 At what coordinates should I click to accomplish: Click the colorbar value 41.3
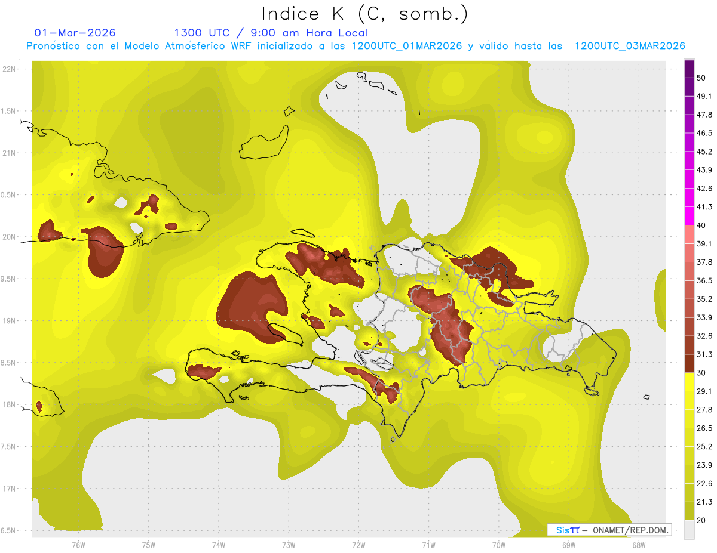point(704,207)
